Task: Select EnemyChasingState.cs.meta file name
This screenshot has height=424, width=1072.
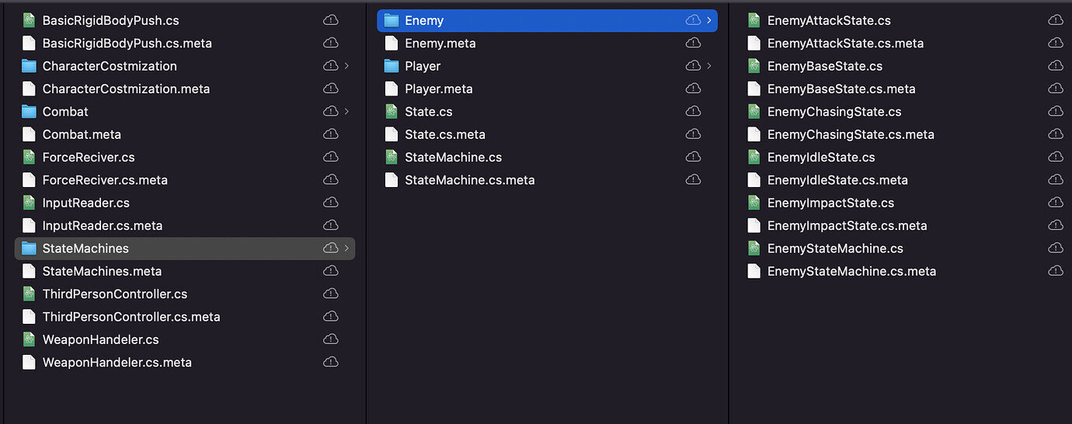Action: click(x=851, y=134)
